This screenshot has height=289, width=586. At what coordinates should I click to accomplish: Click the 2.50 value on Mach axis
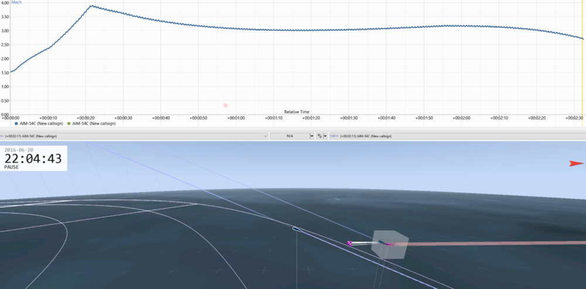coord(5,44)
